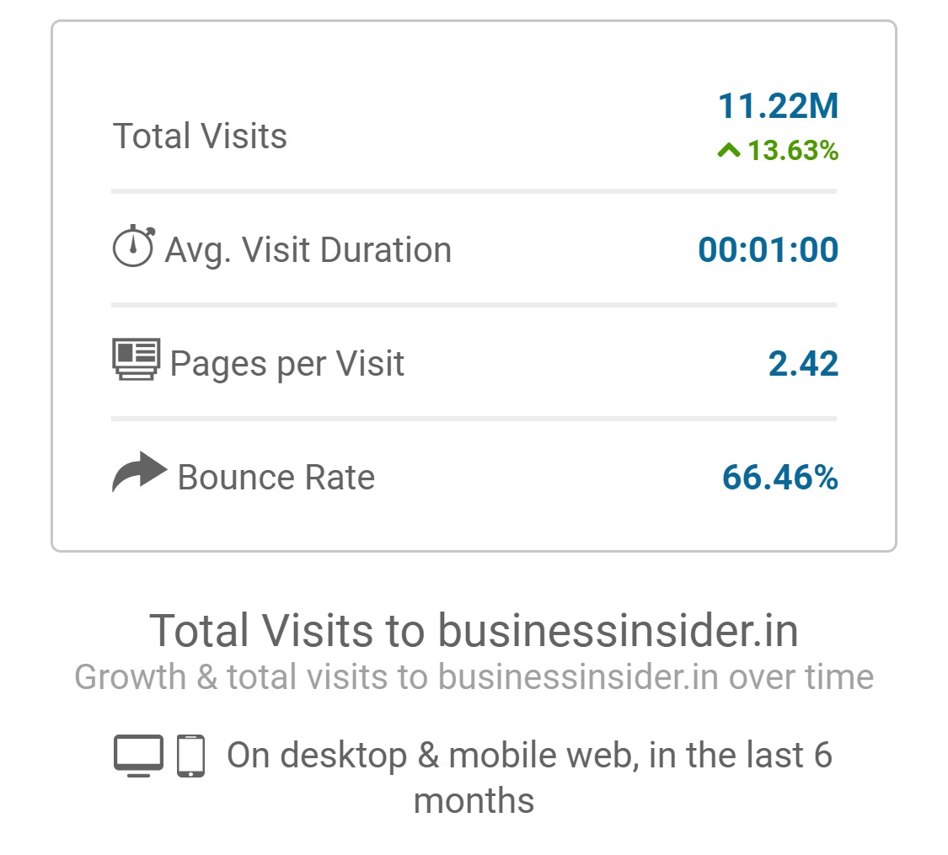The image size is (948, 855).
Task: Click the 66.46% bounce rate value
Action: click(779, 478)
